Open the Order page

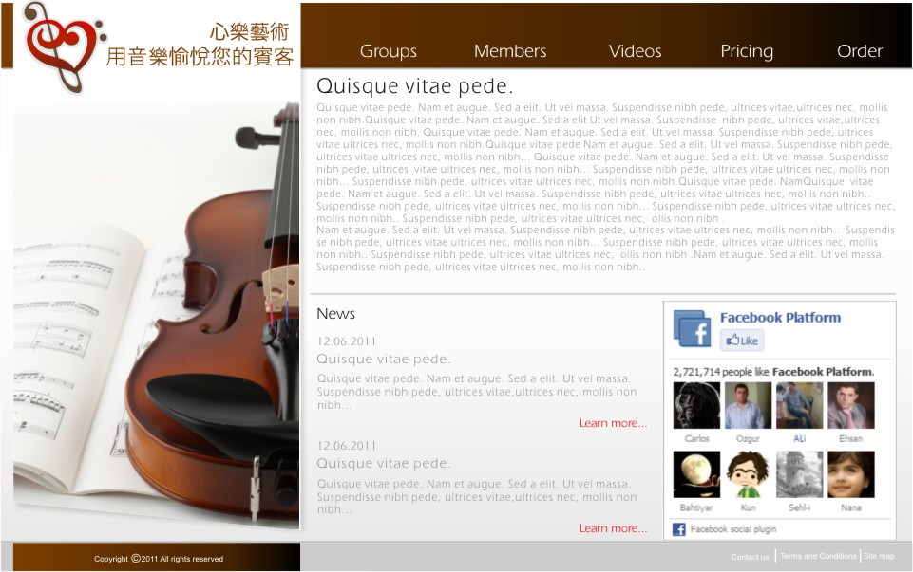860,51
